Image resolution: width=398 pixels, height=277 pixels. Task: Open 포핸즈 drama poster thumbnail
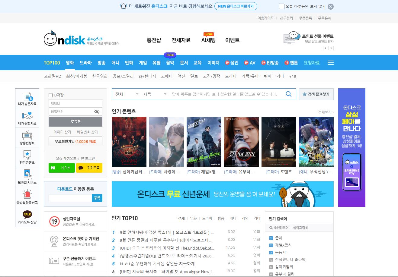pyautogui.click(x=279, y=142)
